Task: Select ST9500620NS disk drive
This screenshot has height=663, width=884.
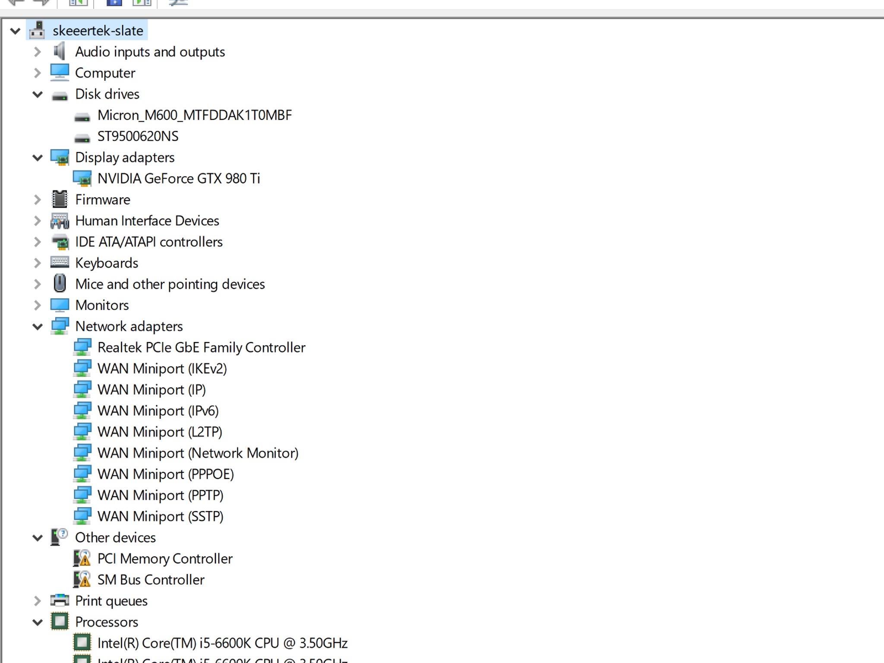Action: [138, 136]
